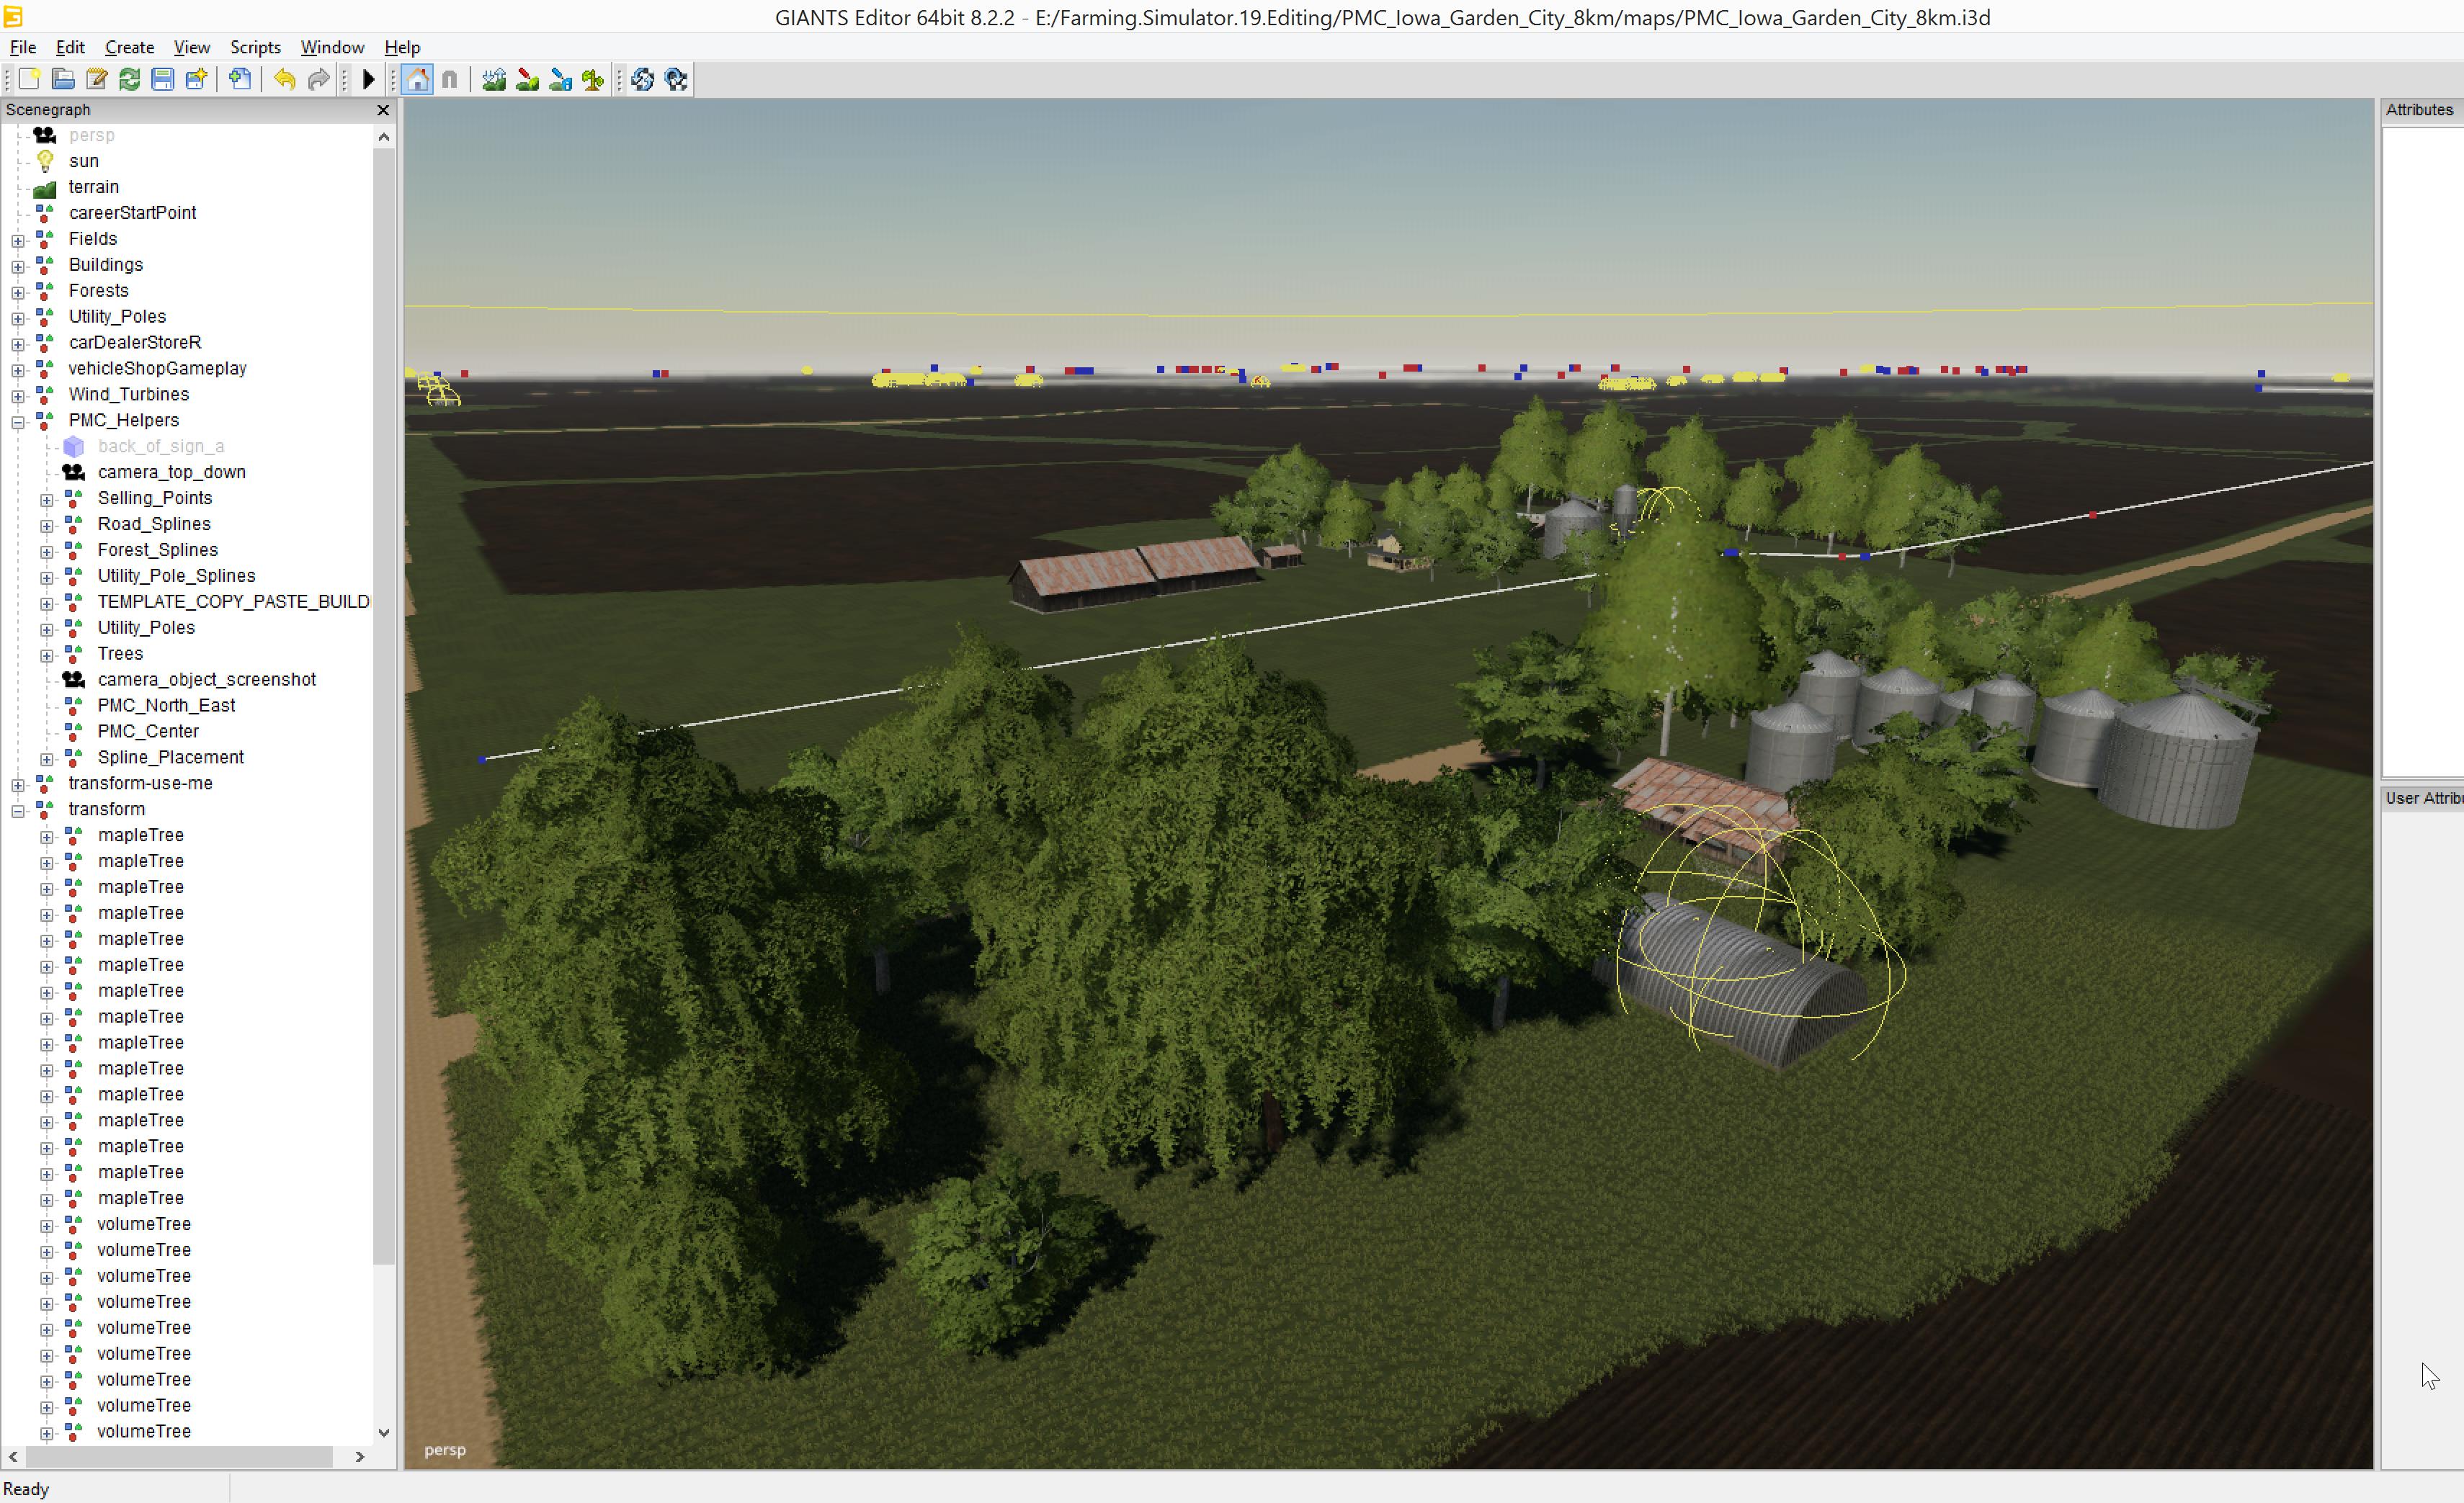Select the vehicleShopGameplay node

pyautogui.click(x=157, y=369)
